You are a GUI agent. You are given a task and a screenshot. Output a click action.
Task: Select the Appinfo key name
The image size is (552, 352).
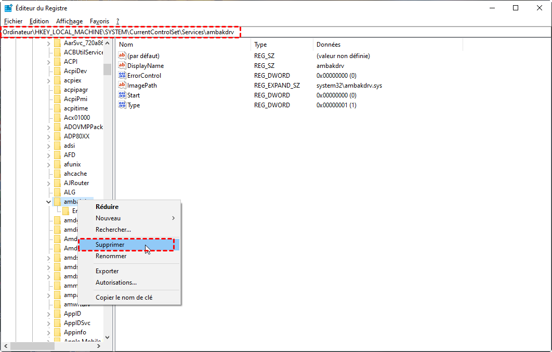(x=75, y=332)
